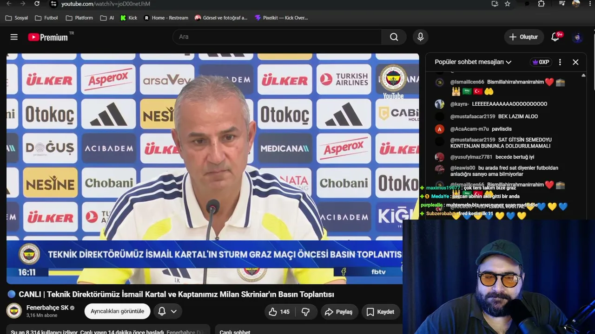Open the Sosyal bookmarks folder
This screenshot has height=334, width=595.
tap(17, 18)
